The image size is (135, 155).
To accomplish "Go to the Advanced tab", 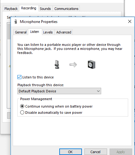I will pos(64,32).
